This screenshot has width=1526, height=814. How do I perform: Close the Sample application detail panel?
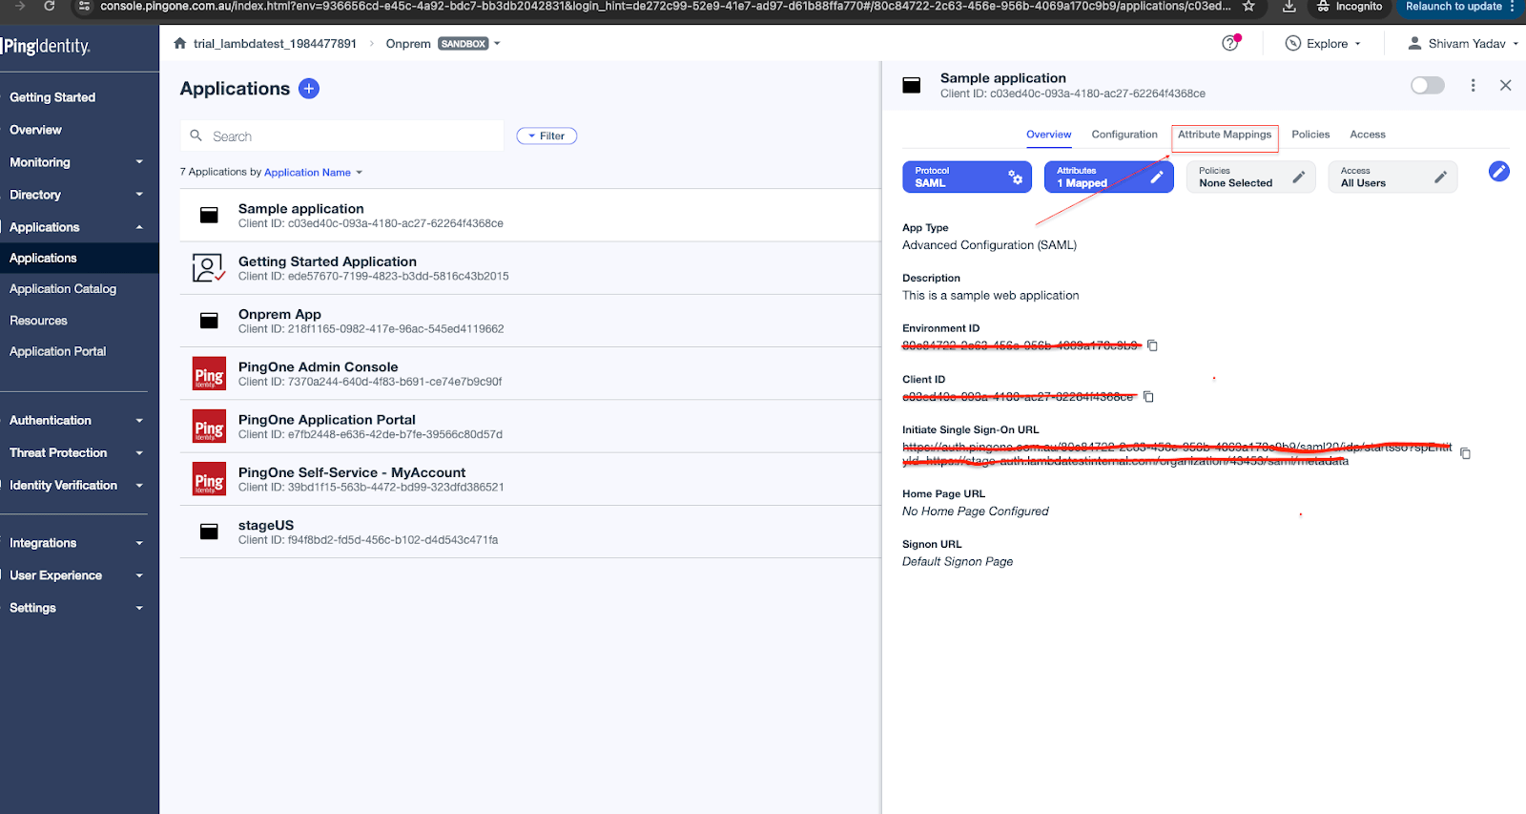[x=1505, y=85]
